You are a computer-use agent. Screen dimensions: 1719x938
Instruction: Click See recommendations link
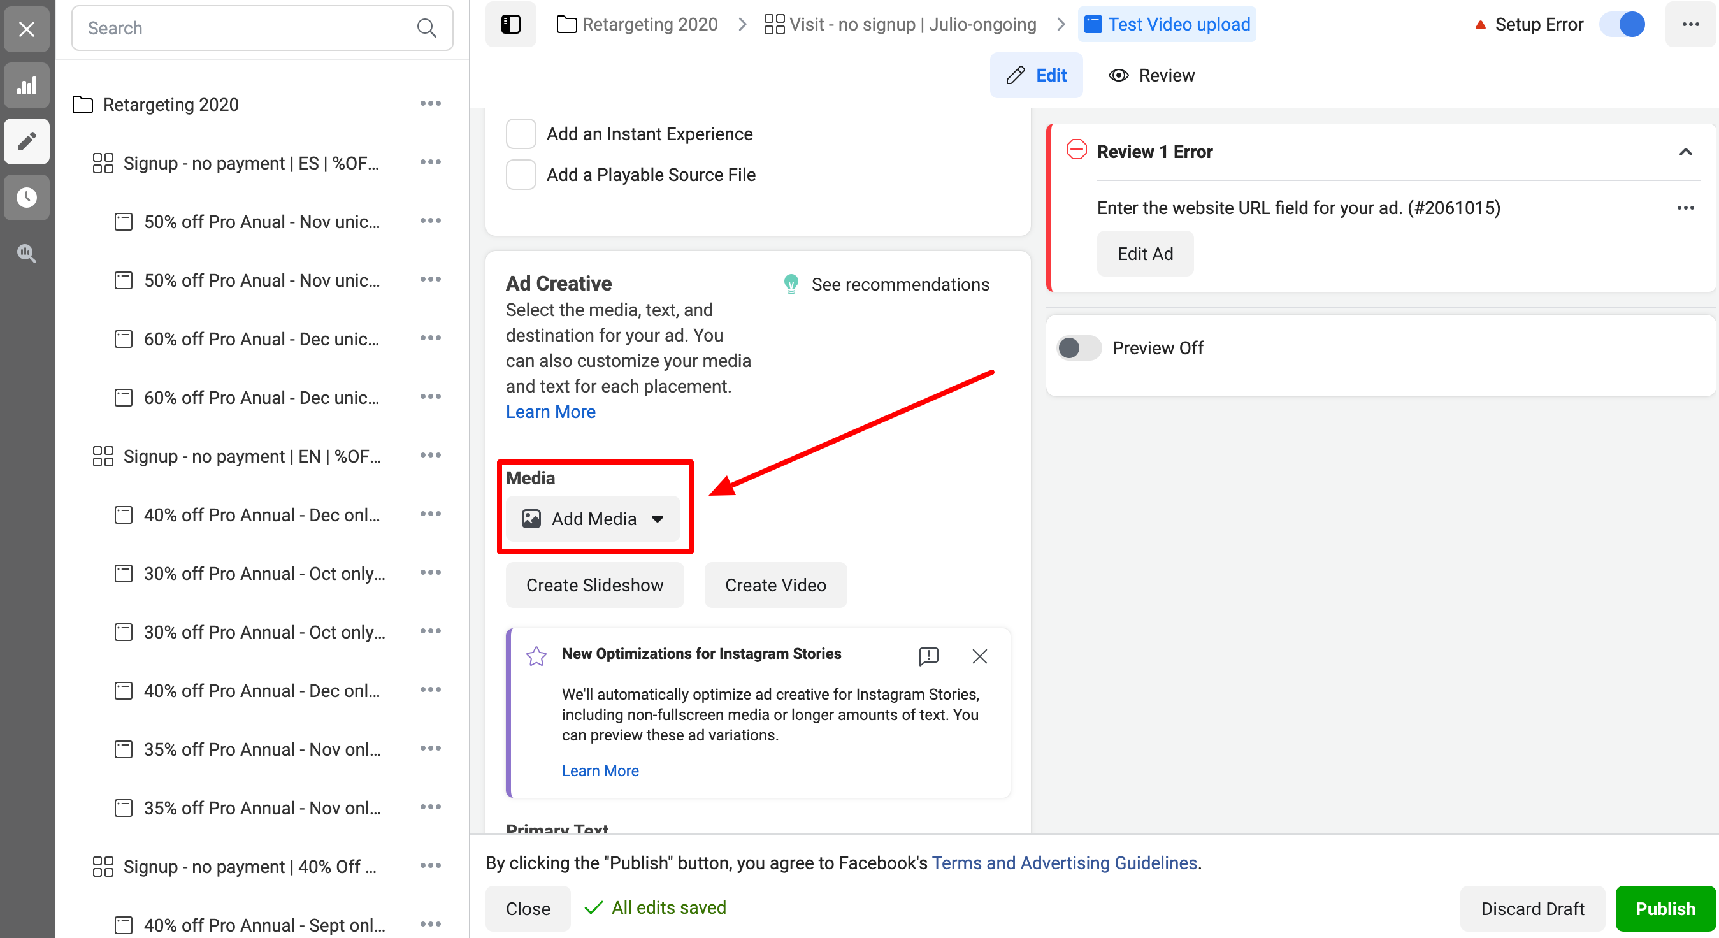click(x=900, y=284)
